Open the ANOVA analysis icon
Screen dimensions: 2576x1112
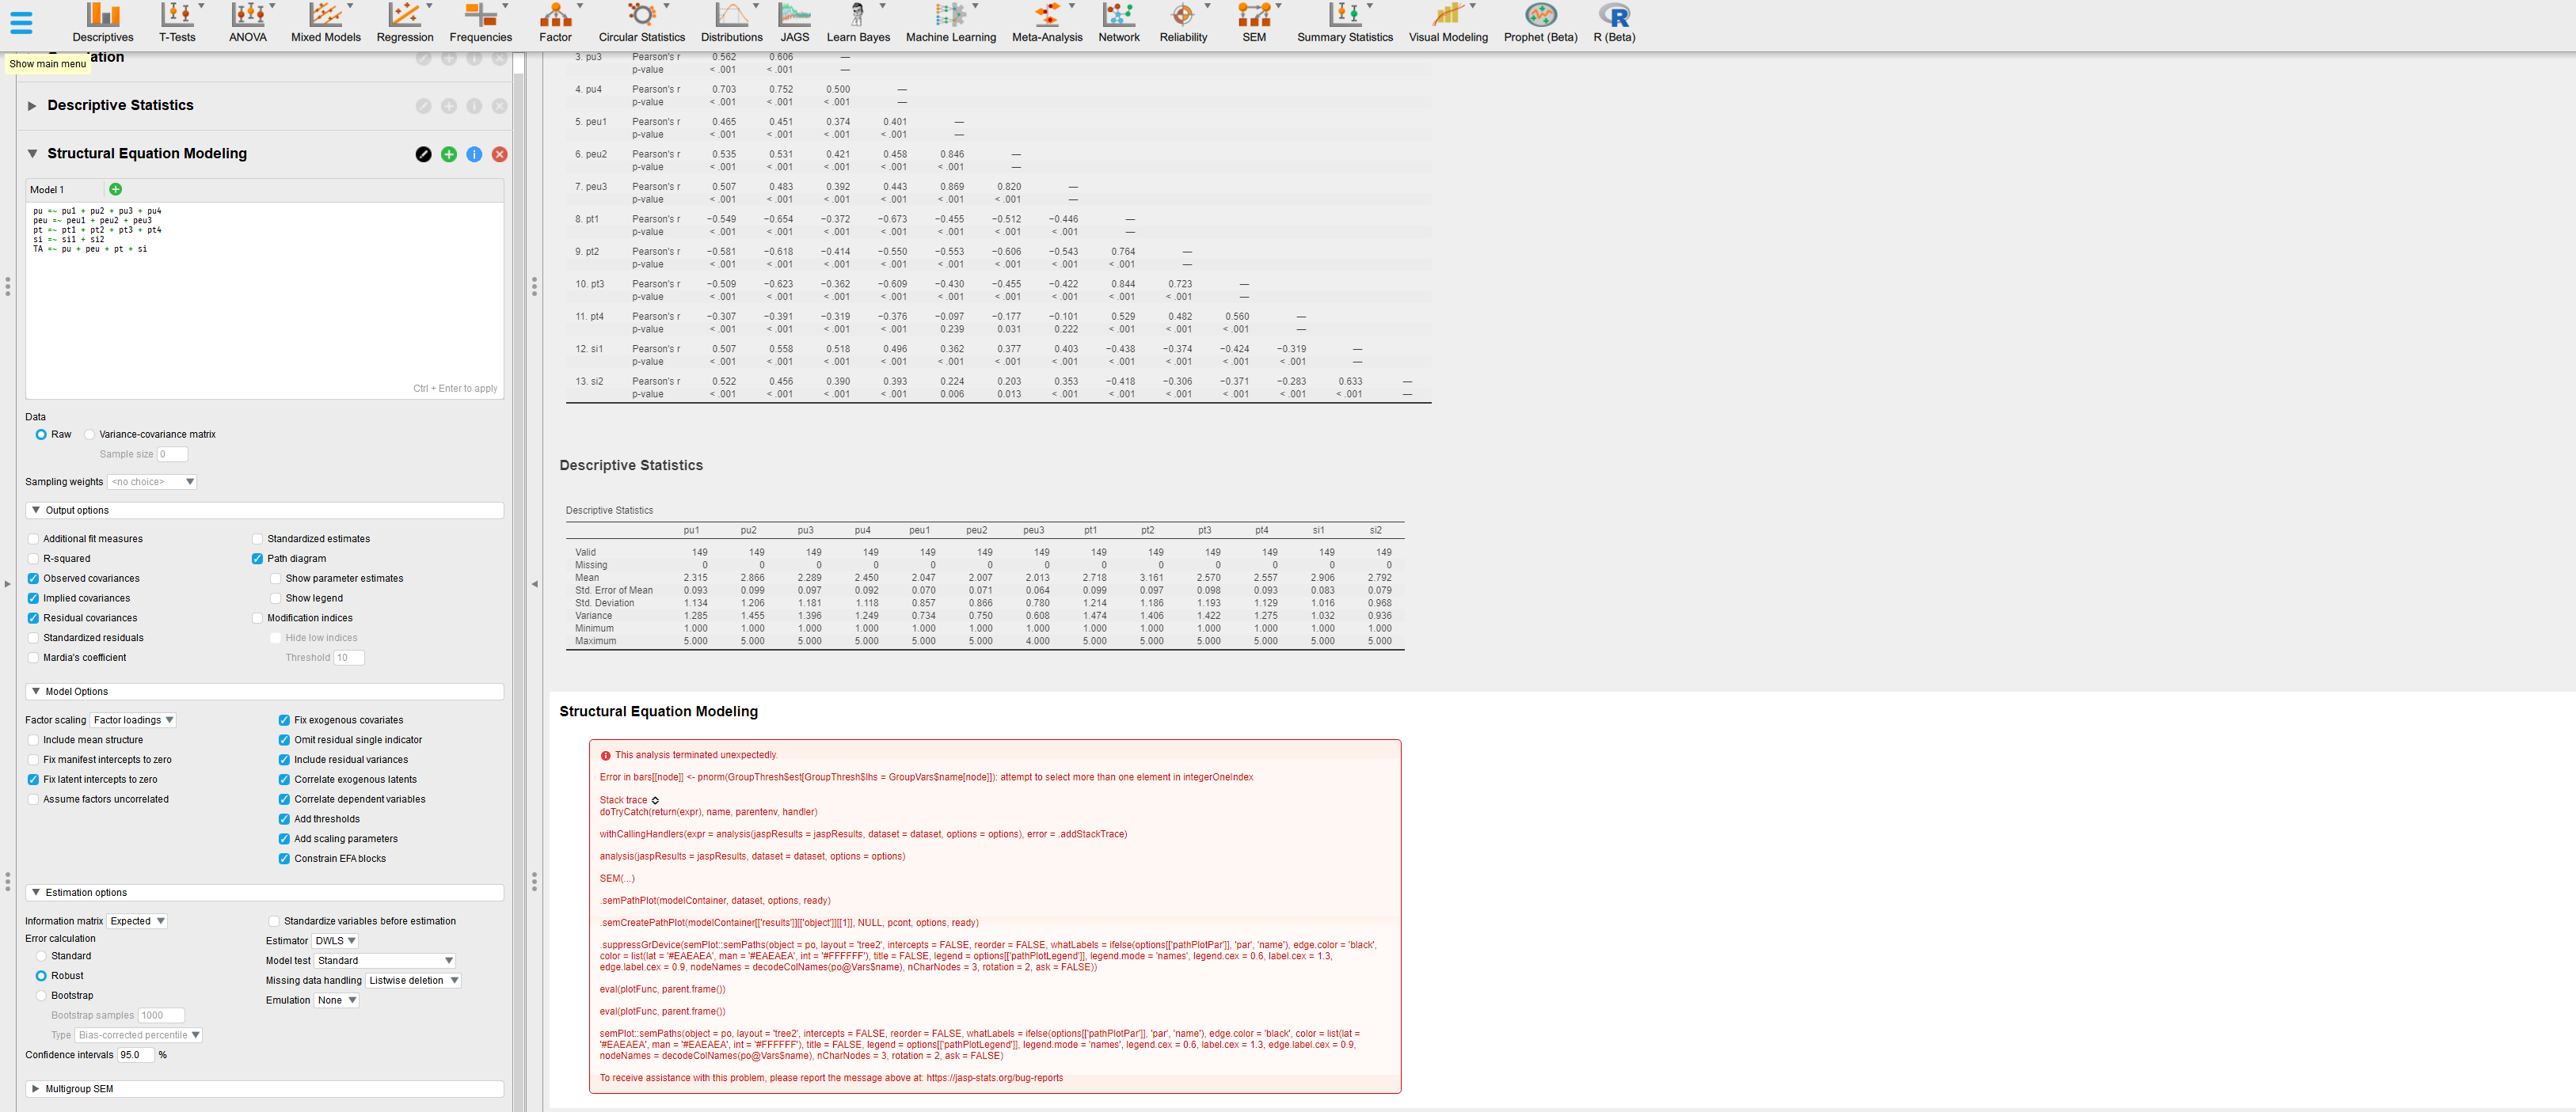click(x=247, y=22)
